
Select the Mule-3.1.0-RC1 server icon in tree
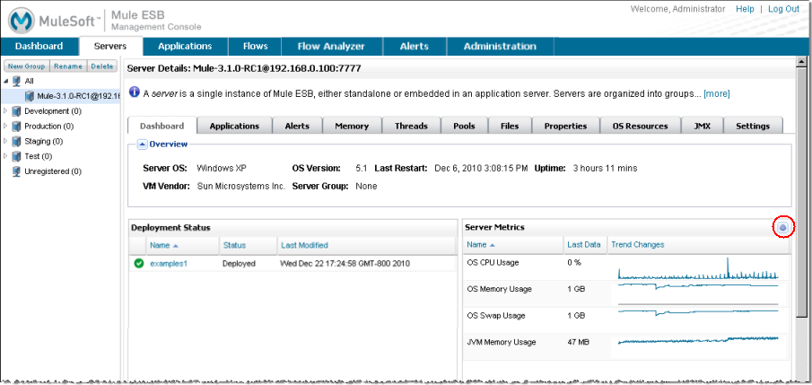click(x=30, y=96)
